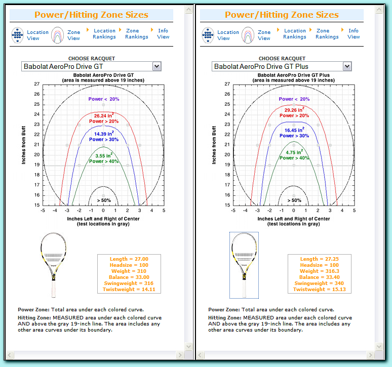The width and height of the screenshot is (392, 367).
Task: Click arrow before Info View in right panel
Action: click(343, 30)
